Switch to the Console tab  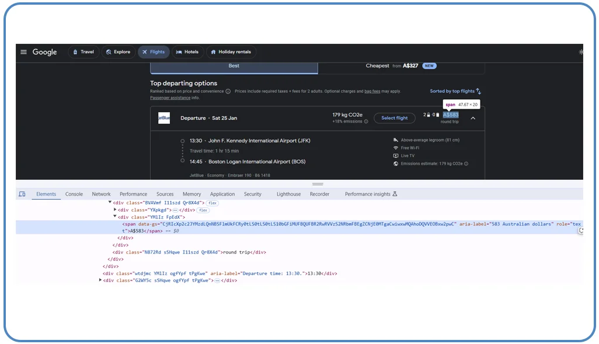pos(74,193)
